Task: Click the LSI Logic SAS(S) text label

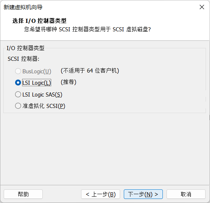Action: tap(42, 95)
